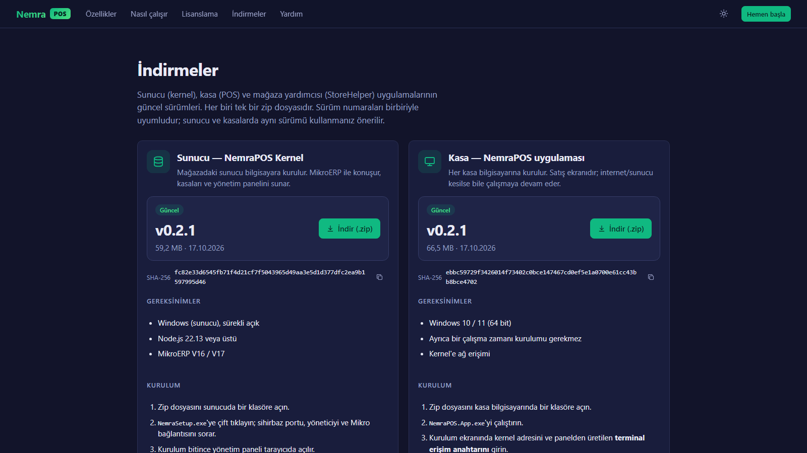This screenshot has width=807, height=453.
Task: Click Node.js 22.13 veya üstü requirement
Action: pyautogui.click(x=197, y=339)
